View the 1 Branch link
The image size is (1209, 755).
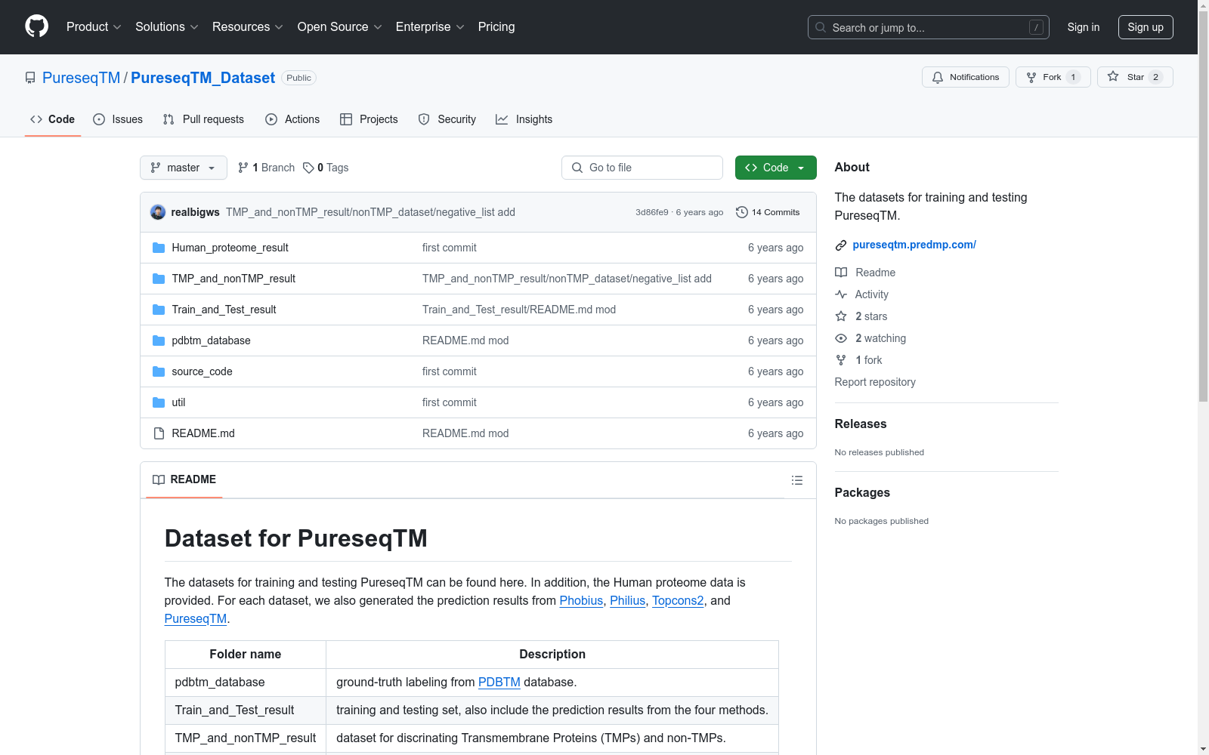coord(266,168)
